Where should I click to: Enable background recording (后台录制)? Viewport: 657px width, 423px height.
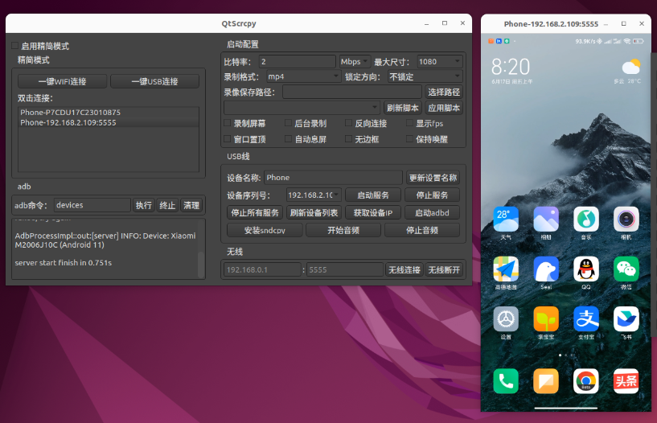click(x=288, y=123)
